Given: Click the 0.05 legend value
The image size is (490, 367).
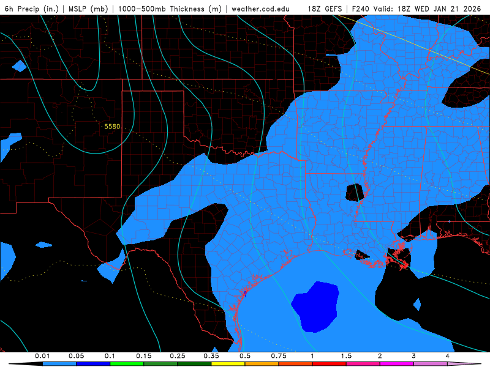Looking at the screenshot, I should click(76, 356).
